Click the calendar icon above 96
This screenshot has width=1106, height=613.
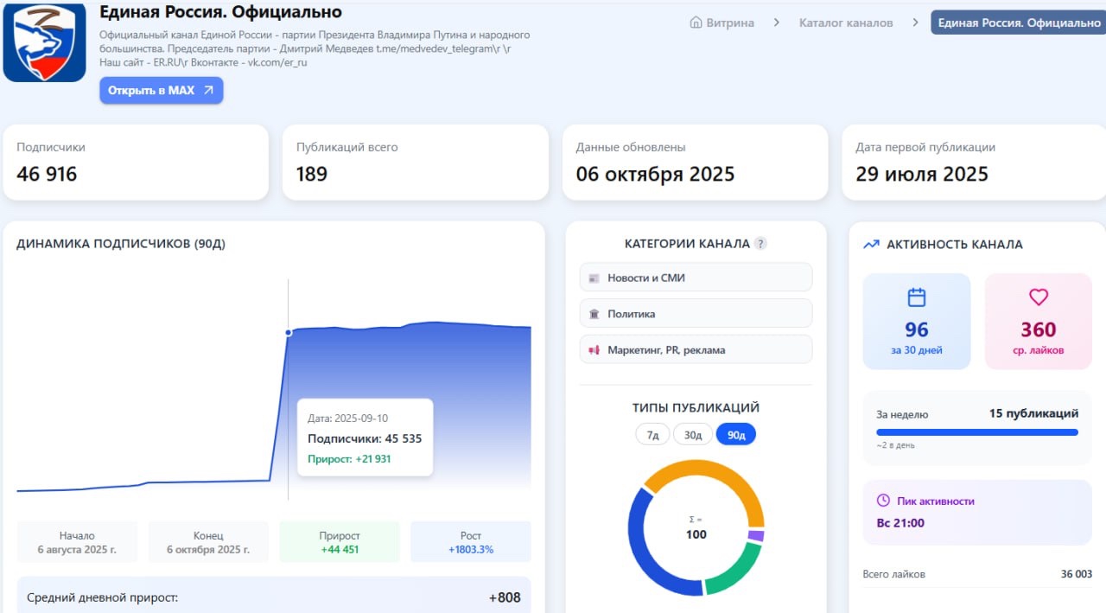tap(917, 297)
